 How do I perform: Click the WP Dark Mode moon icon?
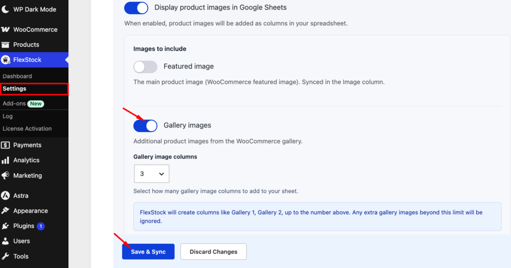tap(5, 9)
